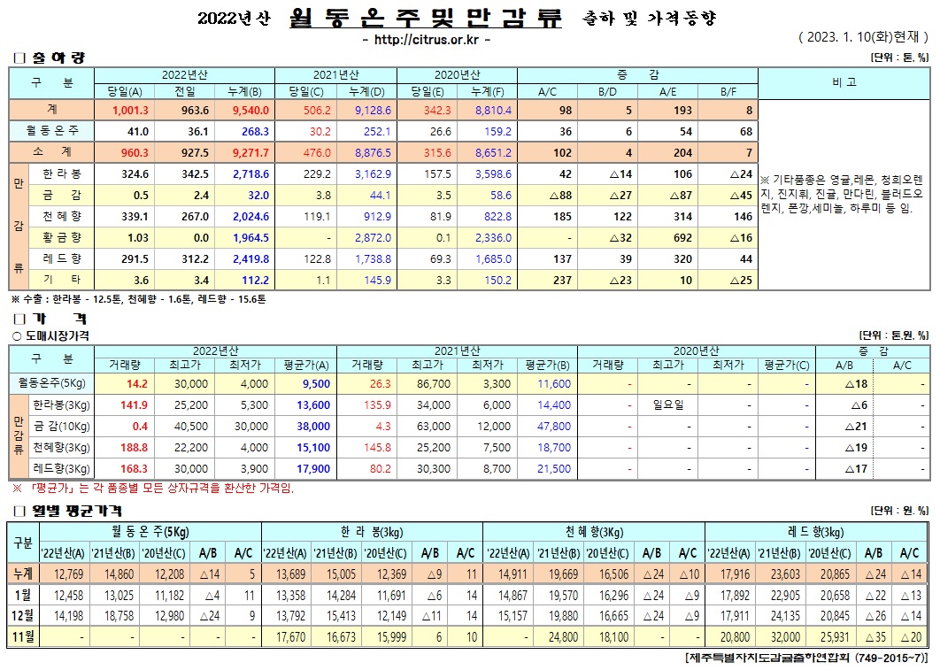Click the 황금향 row label in shipment table

(61, 236)
